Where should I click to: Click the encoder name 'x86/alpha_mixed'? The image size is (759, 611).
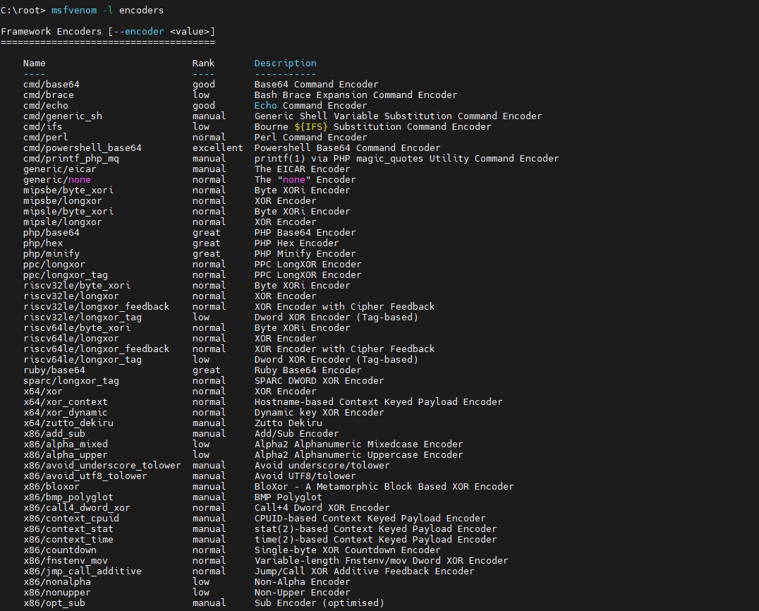(x=66, y=444)
